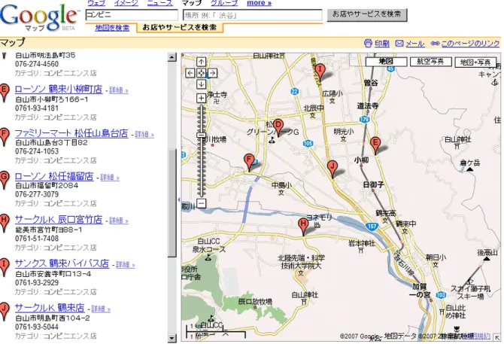Viewport: 504px width, 344px height.
Task: Click the zoom slider handle
Action: (x=201, y=135)
